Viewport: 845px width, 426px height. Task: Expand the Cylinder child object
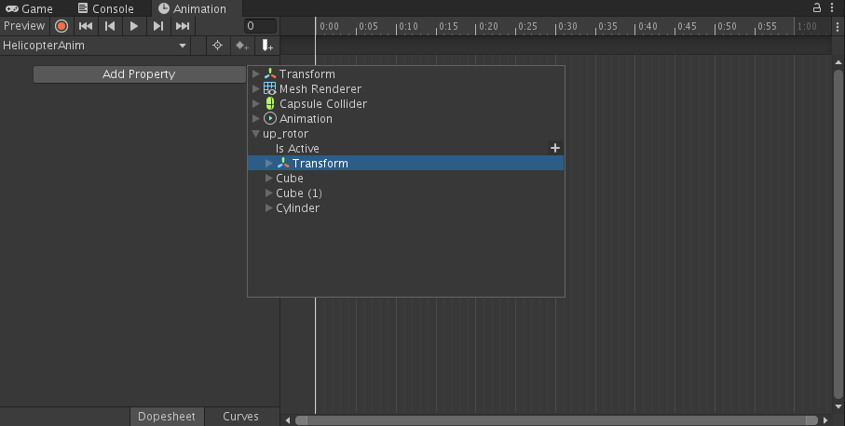(269, 207)
